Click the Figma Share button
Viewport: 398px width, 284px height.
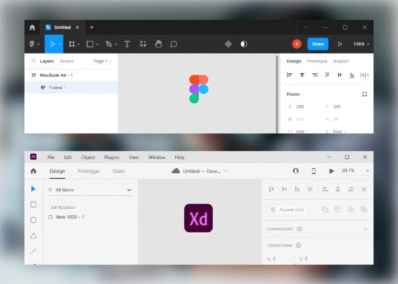[x=318, y=44]
